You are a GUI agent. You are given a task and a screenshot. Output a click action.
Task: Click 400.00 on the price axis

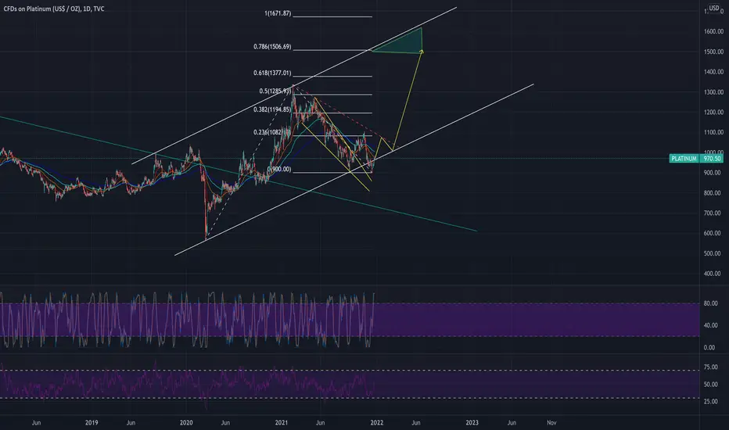click(713, 274)
